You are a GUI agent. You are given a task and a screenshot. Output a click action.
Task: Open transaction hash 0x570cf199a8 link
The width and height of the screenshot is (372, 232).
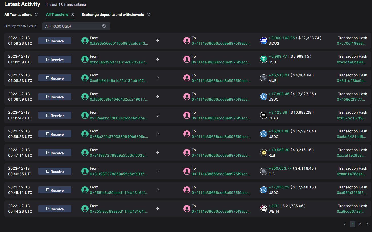click(351, 43)
